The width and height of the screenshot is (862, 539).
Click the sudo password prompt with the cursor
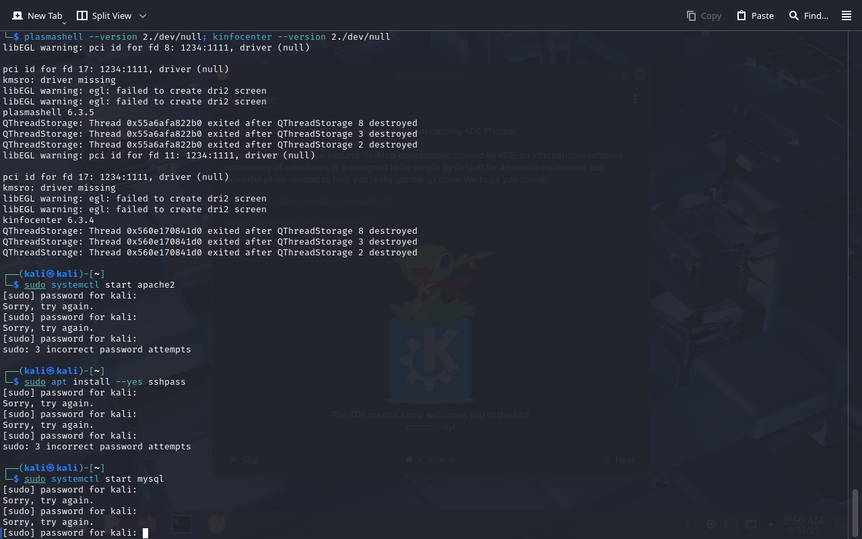point(75,533)
